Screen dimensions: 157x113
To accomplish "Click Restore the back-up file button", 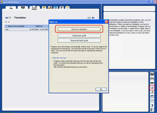I will pos(79,41).
